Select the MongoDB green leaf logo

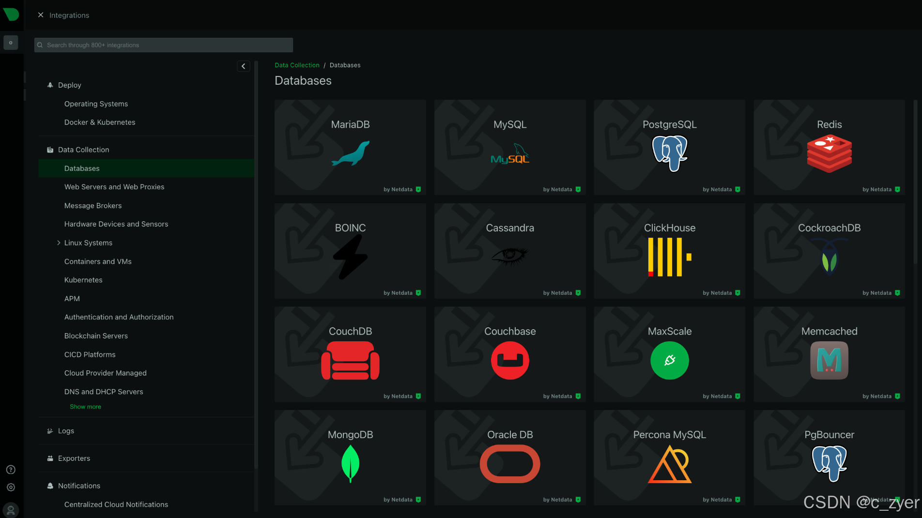tap(350, 464)
